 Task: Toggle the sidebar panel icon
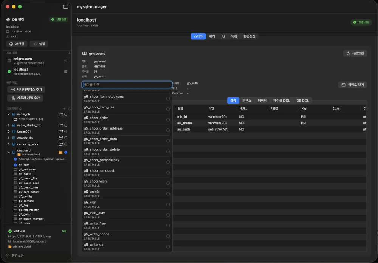[x=65, y=6]
